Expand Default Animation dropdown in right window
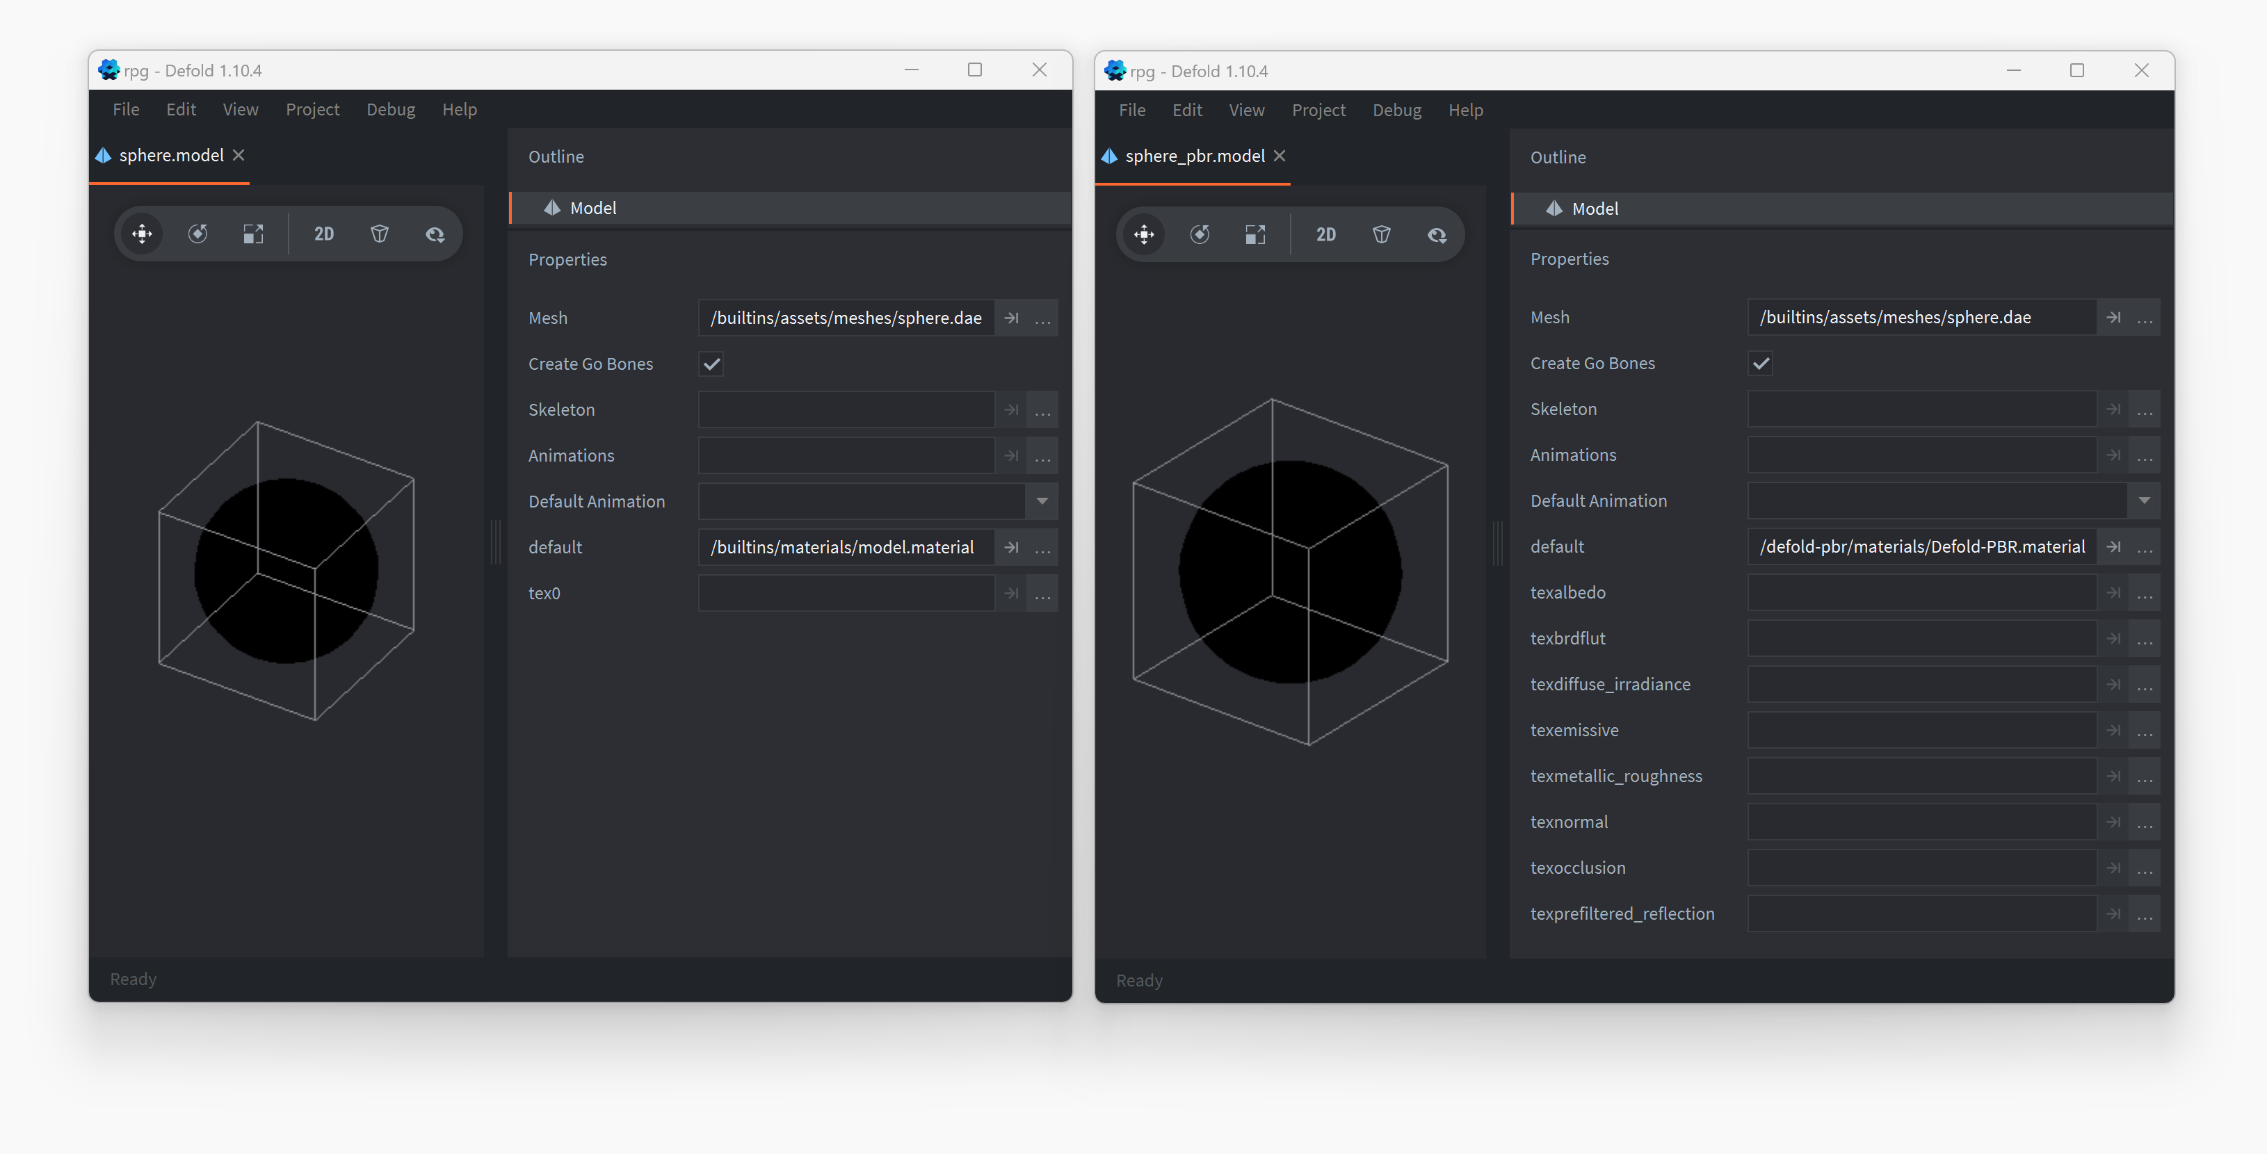The height and width of the screenshot is (1154, 2267). (2144, 501)
